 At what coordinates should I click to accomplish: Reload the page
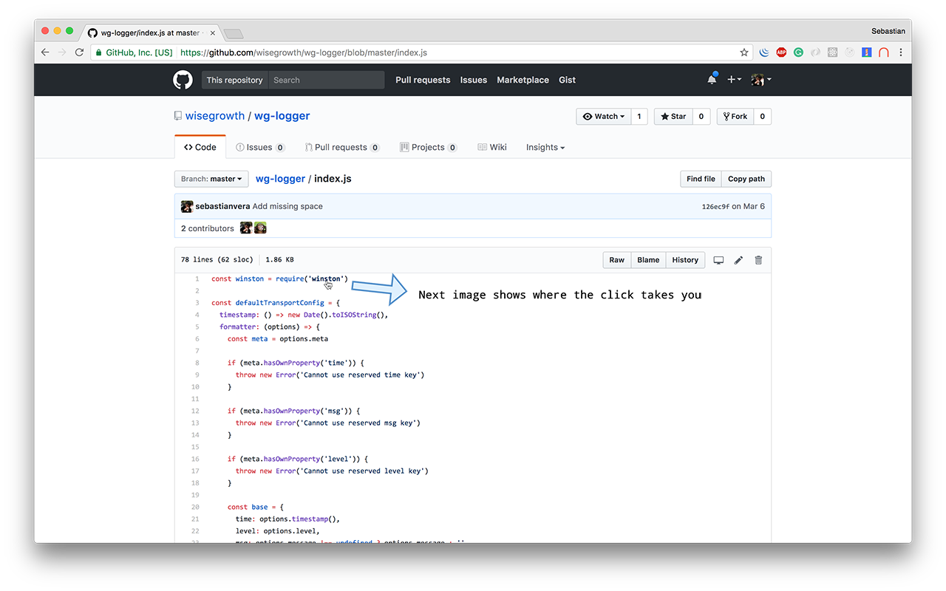click(x=79, y=52)
